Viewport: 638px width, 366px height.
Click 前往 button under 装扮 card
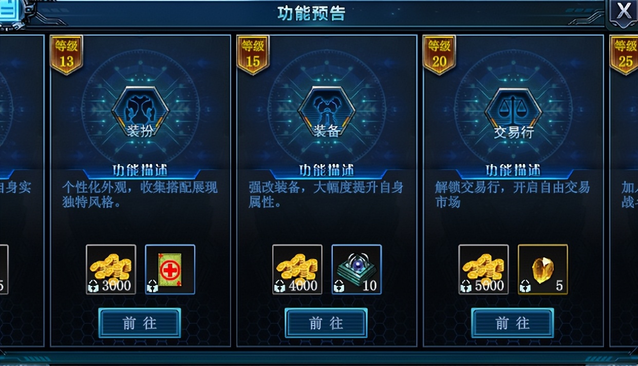coord(140,323)
